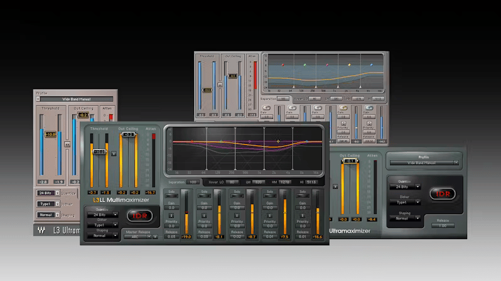This screenshot has width=501, height=281.
Task: Click LO crossover handle in beige Multimaximizer graph
Action: [x=294, y=86]
